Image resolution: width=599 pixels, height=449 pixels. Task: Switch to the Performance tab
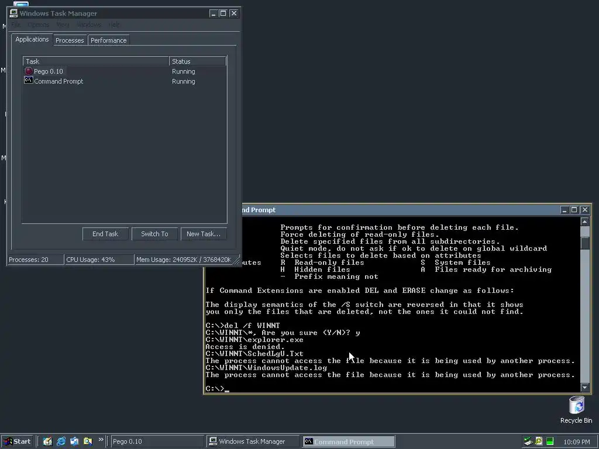108,40
